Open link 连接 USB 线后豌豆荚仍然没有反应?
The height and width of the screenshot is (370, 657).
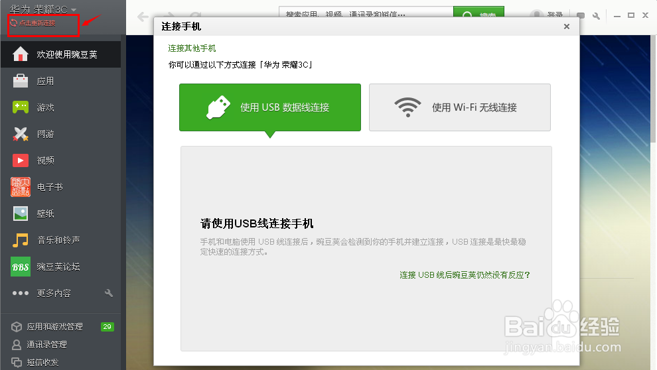click(x=465, y=275)
